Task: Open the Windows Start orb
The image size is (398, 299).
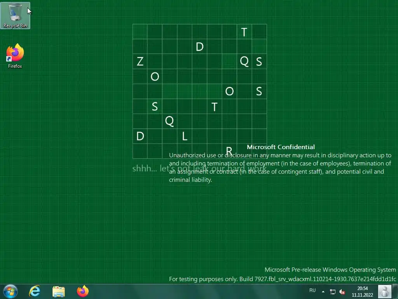Action: 10,291
